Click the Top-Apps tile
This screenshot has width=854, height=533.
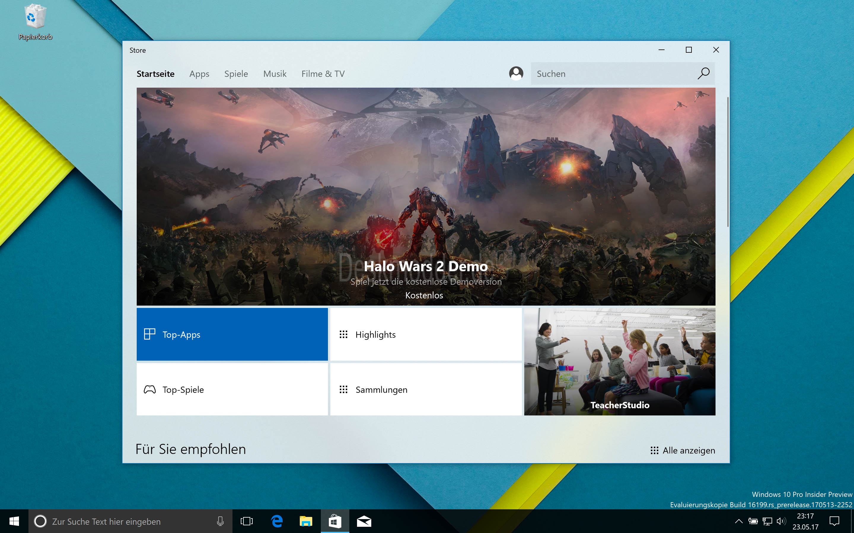[x=232, y=334]
